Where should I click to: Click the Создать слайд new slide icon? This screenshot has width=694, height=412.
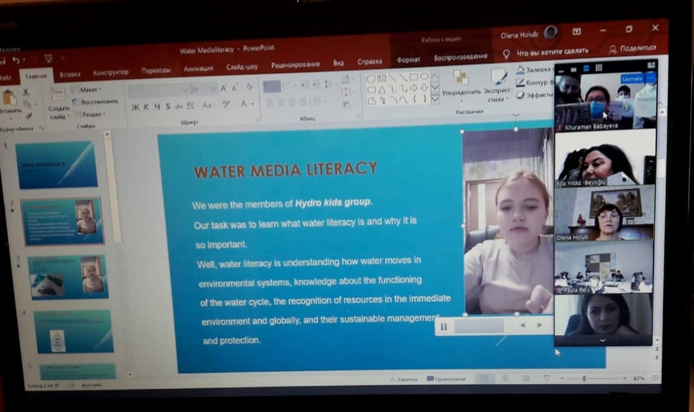(58, 94)
